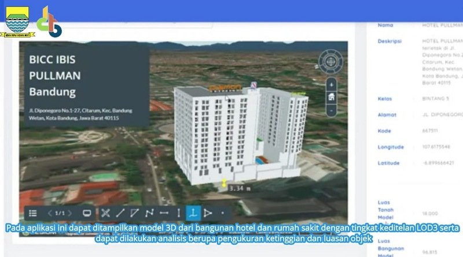The height and width of the screenshot is (257, 463).
Task: Click the 3.34 m measurement label
Action: [240, 188]
